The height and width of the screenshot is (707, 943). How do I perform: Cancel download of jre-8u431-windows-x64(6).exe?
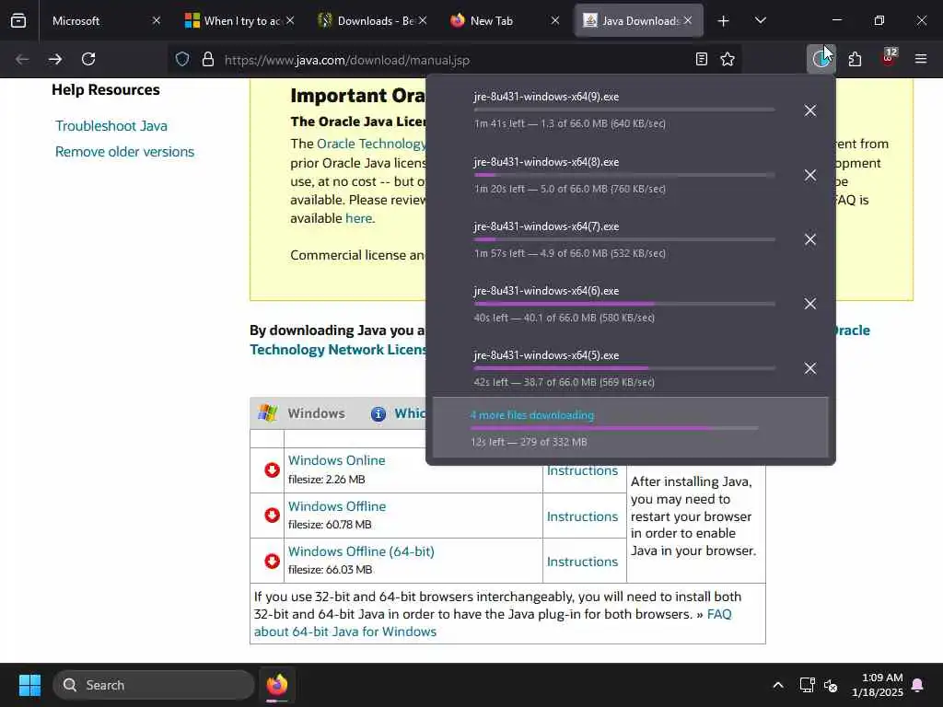tap(810, 304)
